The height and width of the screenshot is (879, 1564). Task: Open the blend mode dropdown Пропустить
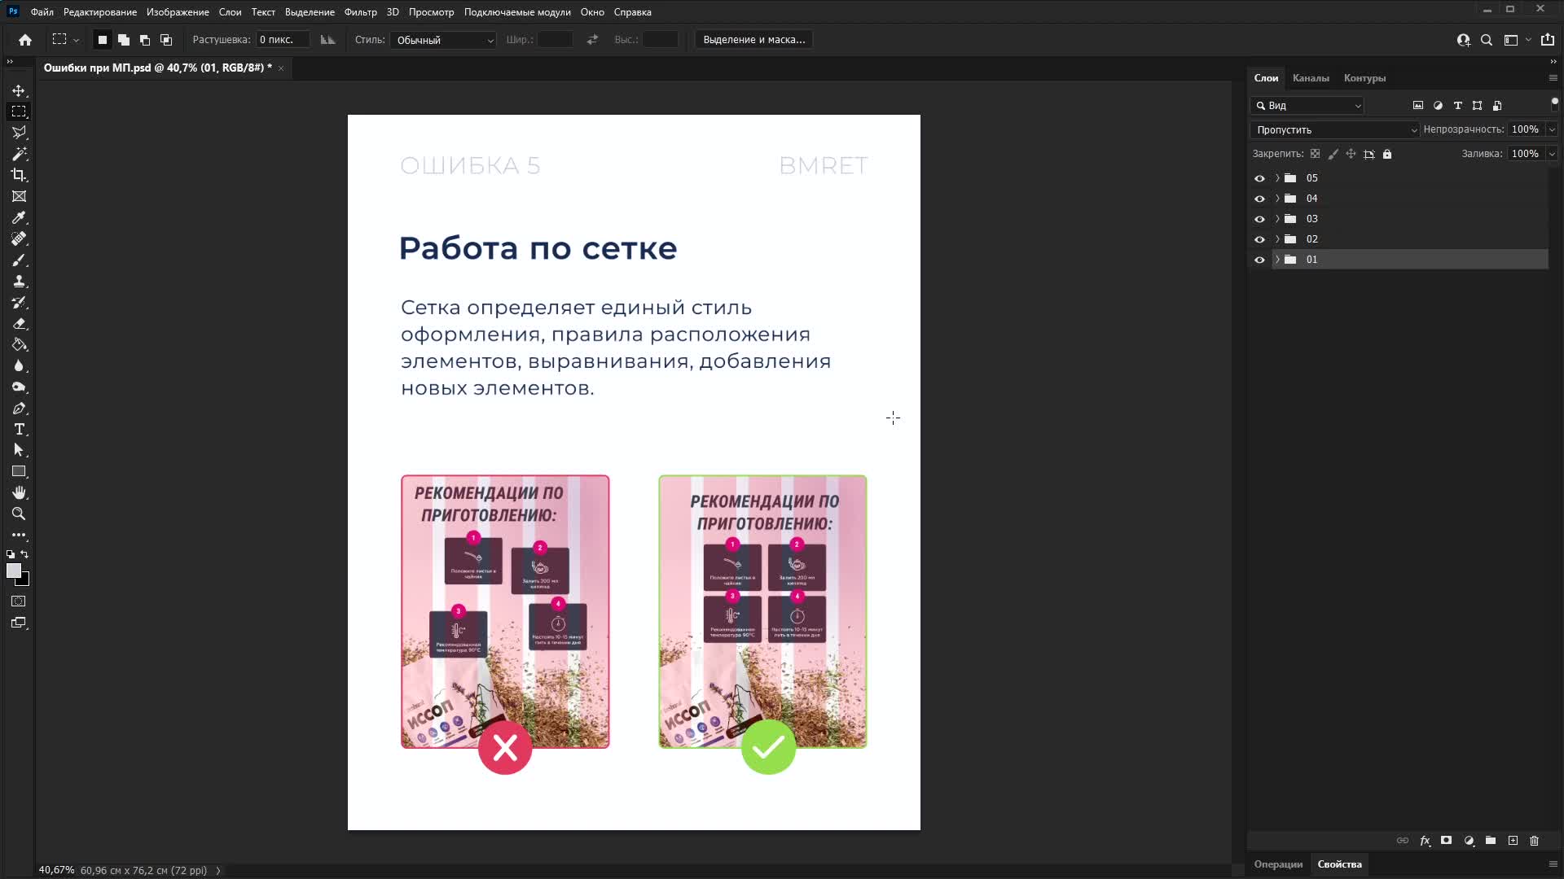click(1334, 129)
